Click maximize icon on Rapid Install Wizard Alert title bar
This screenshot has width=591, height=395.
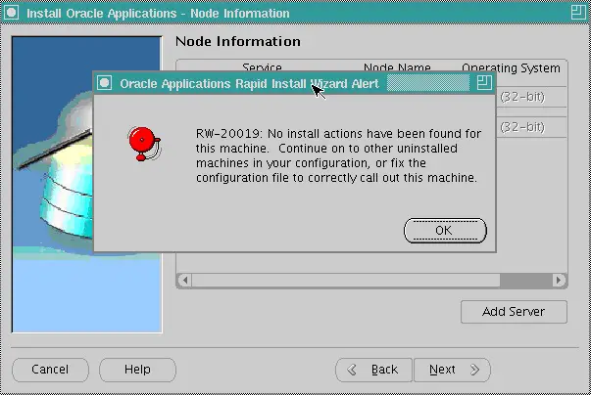click(484, 83)
